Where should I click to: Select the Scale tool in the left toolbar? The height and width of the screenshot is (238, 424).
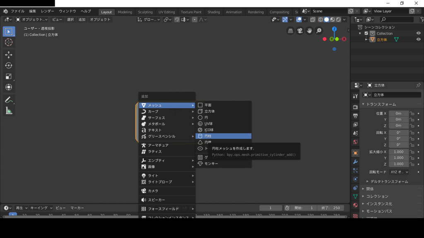tap(9, 76)
